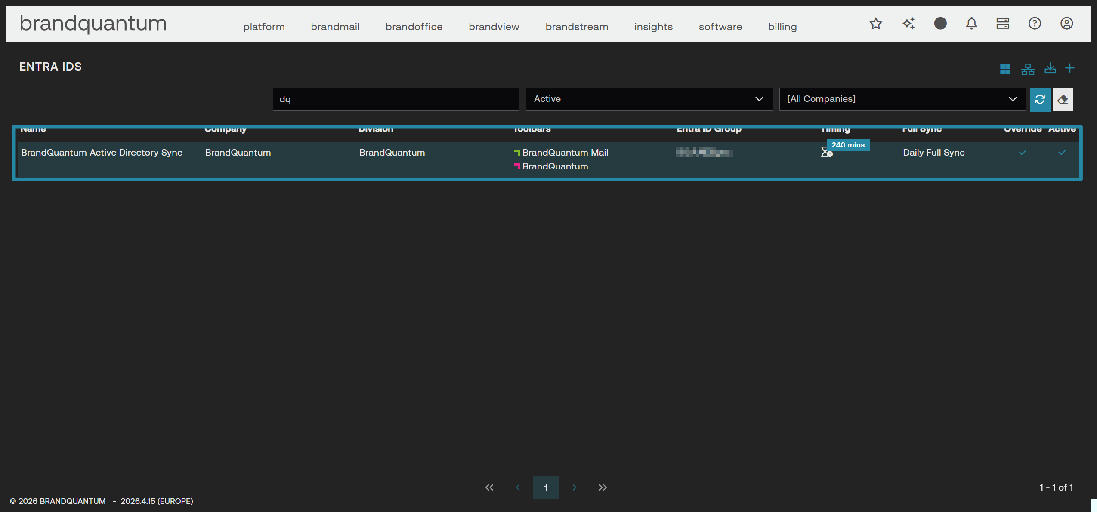Toggle the dark mode circle icon
The height and width of the screenshot is (512, 1097).
click(x=940, y=24)
